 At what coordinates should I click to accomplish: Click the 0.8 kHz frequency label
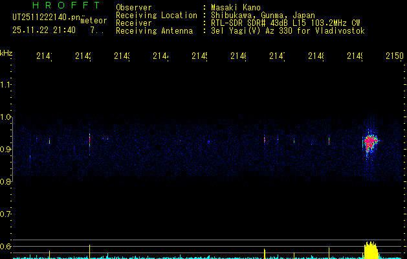coord(5,181)
